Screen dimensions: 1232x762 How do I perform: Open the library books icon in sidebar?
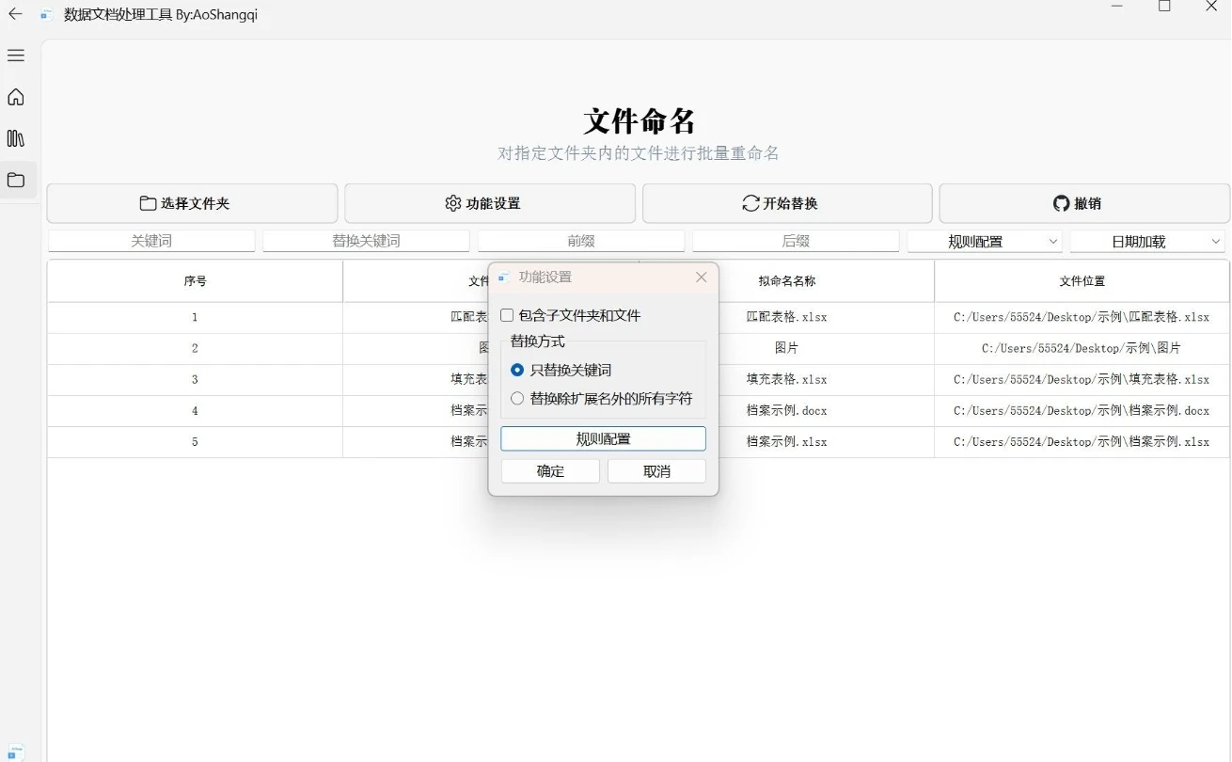[16, 138]
